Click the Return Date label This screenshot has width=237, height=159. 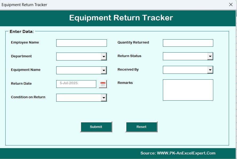click(21, 84)
